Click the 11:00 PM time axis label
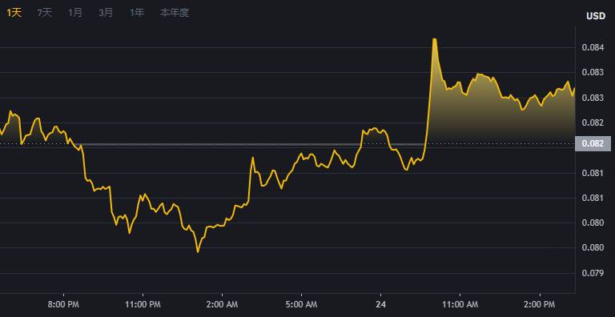 [x=143, y=304]
